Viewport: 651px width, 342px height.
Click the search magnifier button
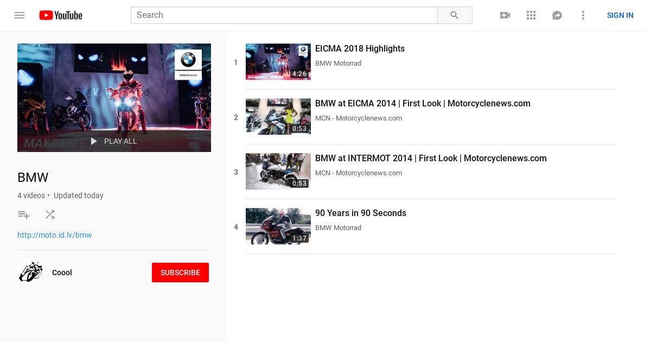pyautogui.click(x=455, y=15)
